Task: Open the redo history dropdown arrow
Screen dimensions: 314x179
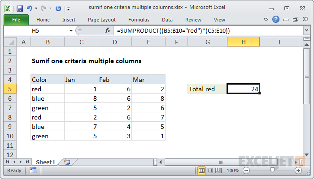Action: [x=50, y=9]
